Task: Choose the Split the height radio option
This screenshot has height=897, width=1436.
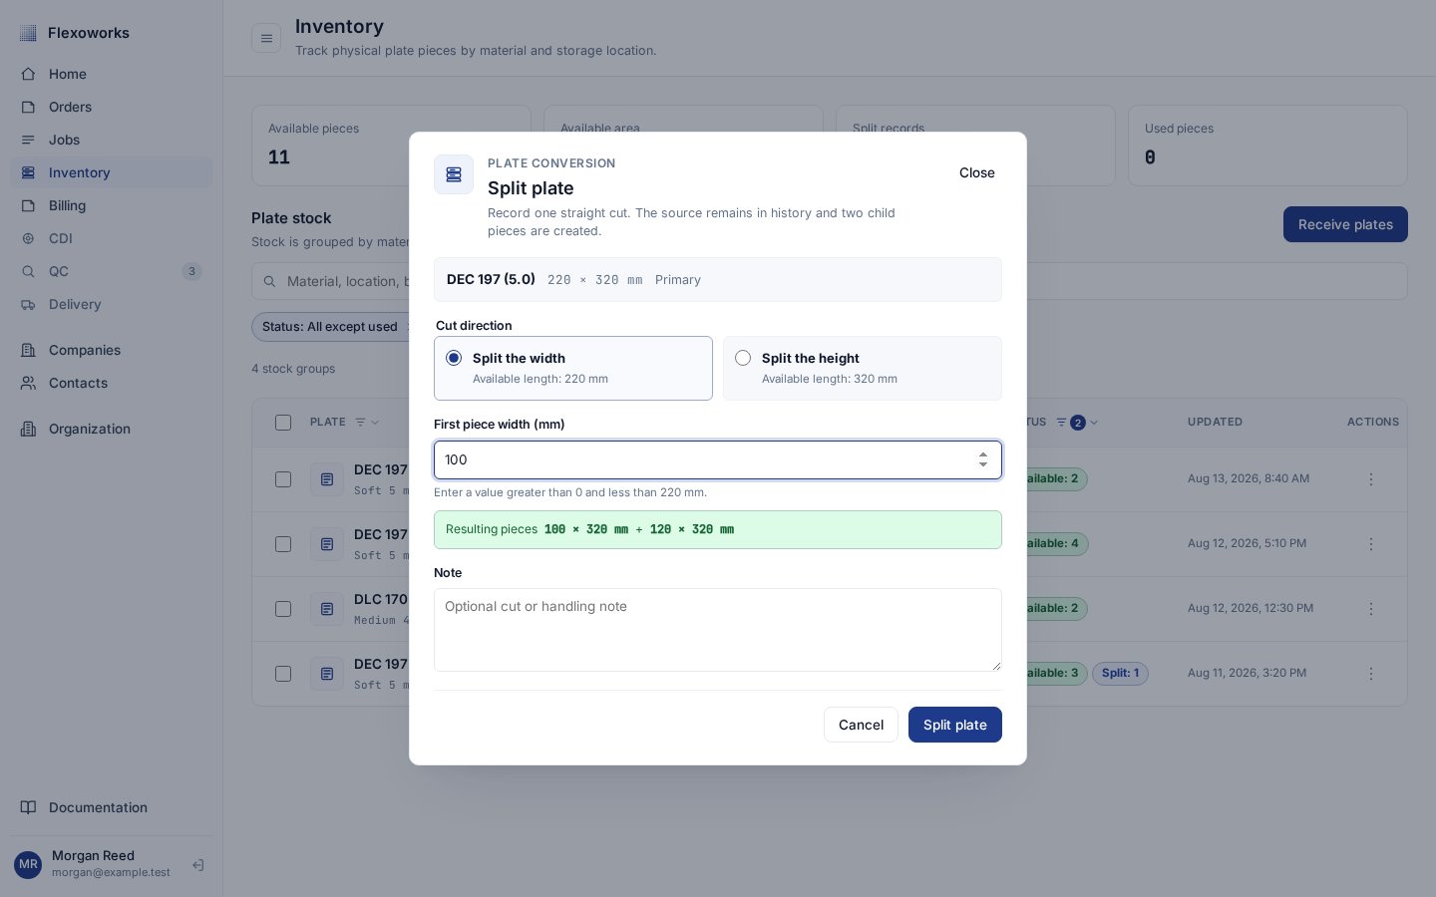Action: [x=743, y=358]
